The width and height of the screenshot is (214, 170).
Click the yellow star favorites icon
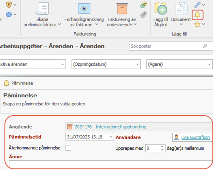pyautogui.click(x=197, y=25)
